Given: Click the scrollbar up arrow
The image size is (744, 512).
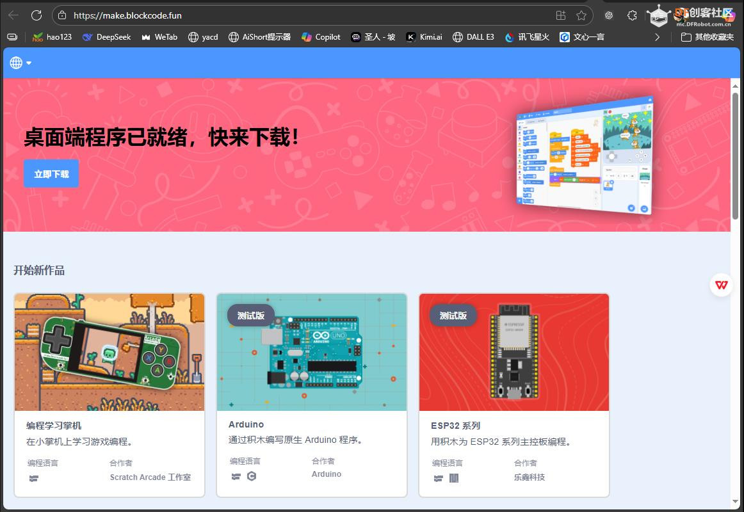Looking at the screenshot, I should coord(735,86).
